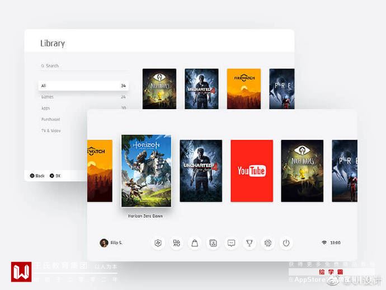Open Firewatch cover in home row
This screenshot has height=290, width=386.
click(x=100, y=171)
